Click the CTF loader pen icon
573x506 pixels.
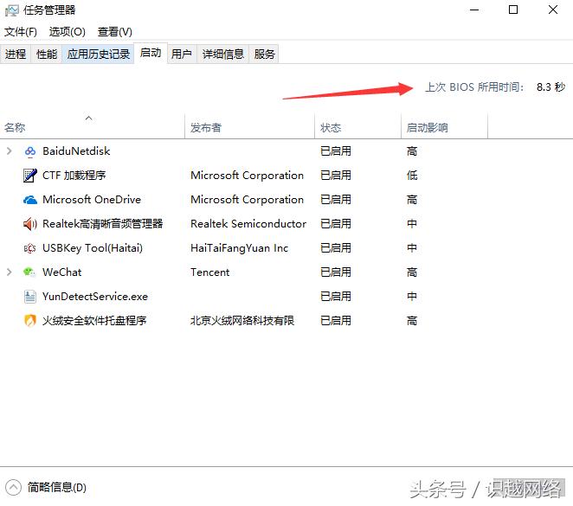click(30, 176)
